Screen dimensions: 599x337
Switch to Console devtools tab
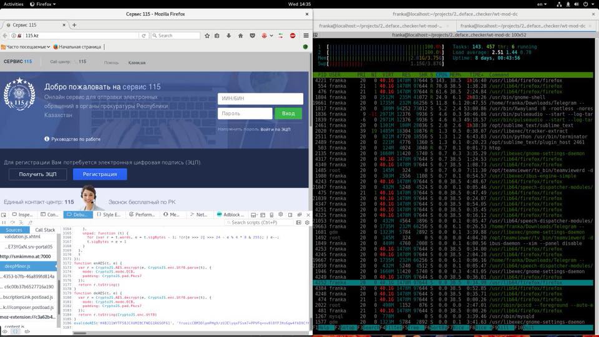(x=49, y=215)
